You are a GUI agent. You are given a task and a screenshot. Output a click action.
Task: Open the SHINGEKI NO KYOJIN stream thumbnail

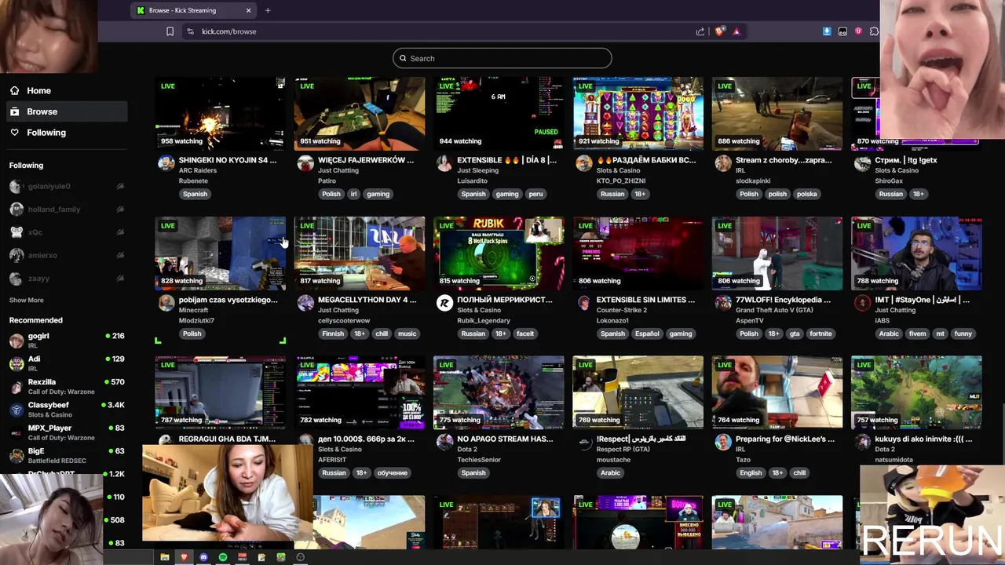point(220,114)
